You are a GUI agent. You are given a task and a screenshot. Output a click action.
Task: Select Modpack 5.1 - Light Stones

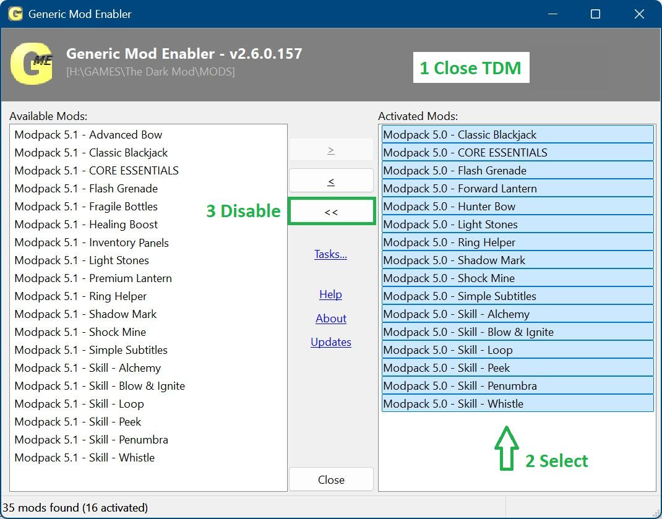(x=148, y=260)
